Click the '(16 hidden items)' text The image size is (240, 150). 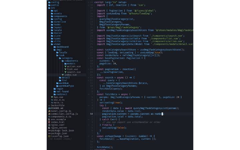(60, 139)
